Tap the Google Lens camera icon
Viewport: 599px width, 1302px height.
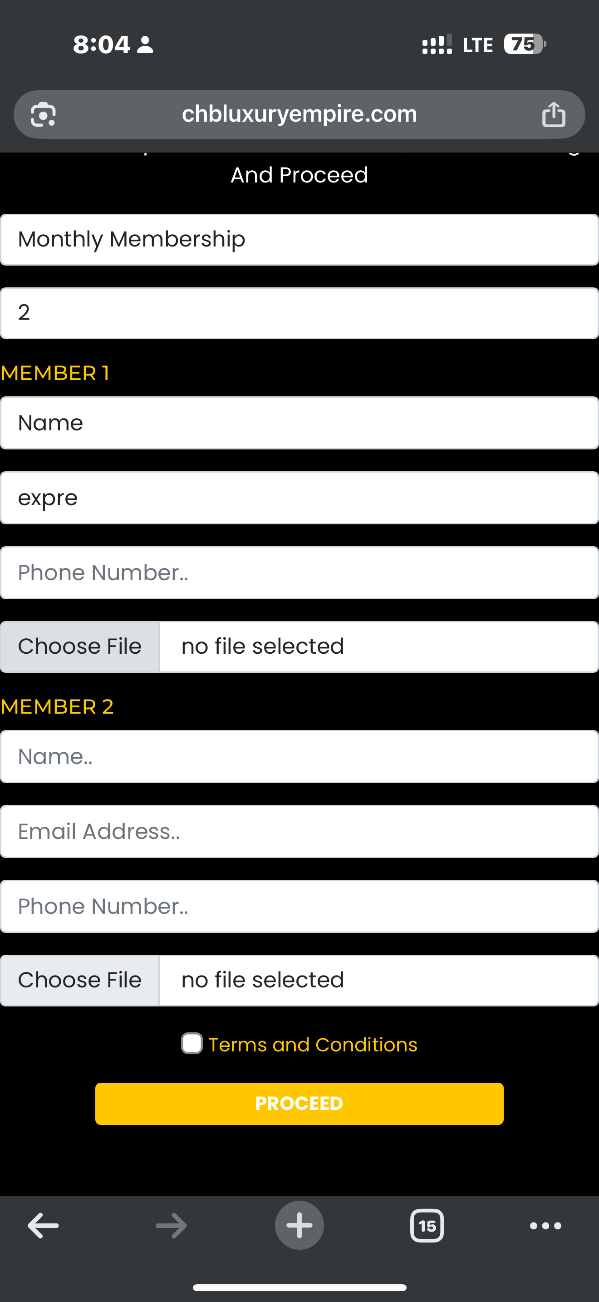(43, 115)
